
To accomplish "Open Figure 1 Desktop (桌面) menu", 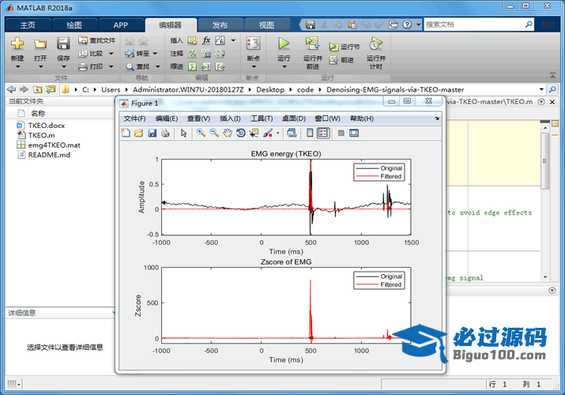I will point(294,118).
